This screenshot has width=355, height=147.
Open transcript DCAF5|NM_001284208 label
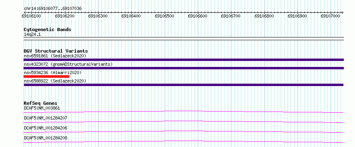(x=46, y=138)
